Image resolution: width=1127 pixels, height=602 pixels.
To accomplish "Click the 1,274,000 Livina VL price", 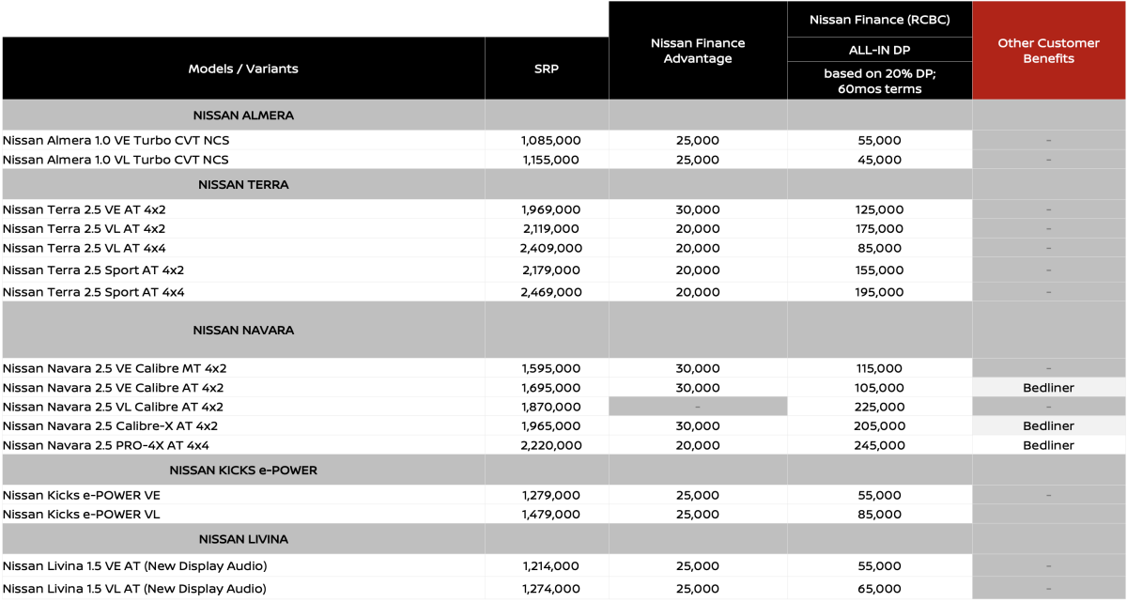I will (550, 589).
